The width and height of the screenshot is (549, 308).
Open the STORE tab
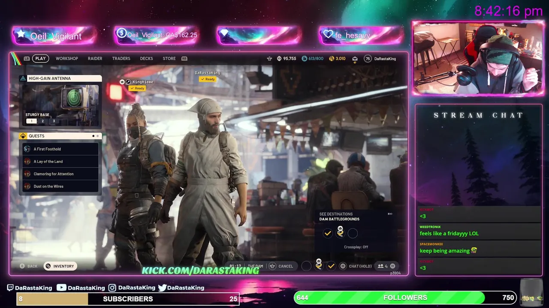click(169, 59)
